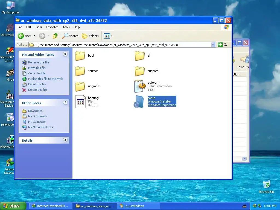Select the upgrade folder icon
The width and height of the screenshot is (280, 210).
[x=80, y=86]
